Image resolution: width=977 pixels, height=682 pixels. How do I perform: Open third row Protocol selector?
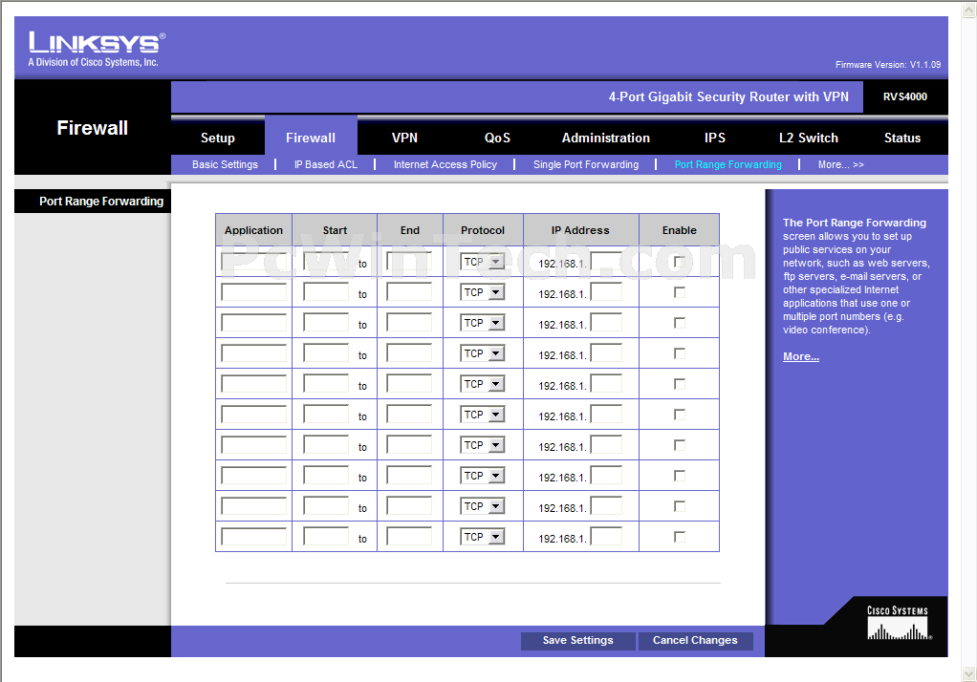tap(483, 323)
